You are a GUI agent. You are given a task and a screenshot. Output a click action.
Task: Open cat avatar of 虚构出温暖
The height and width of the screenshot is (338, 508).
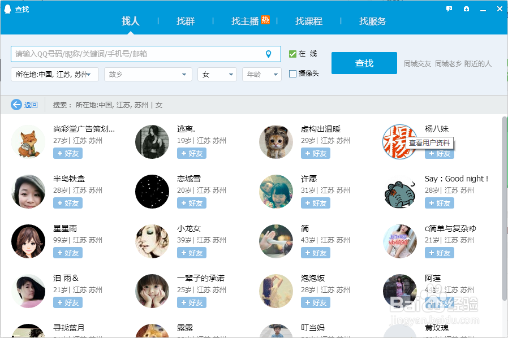(276, 142)
